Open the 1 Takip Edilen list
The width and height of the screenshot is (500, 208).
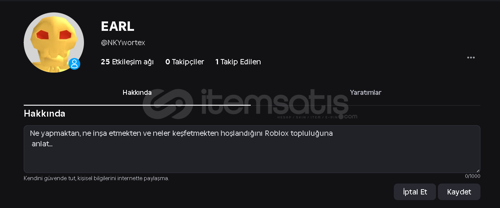(x=238, y=62)
